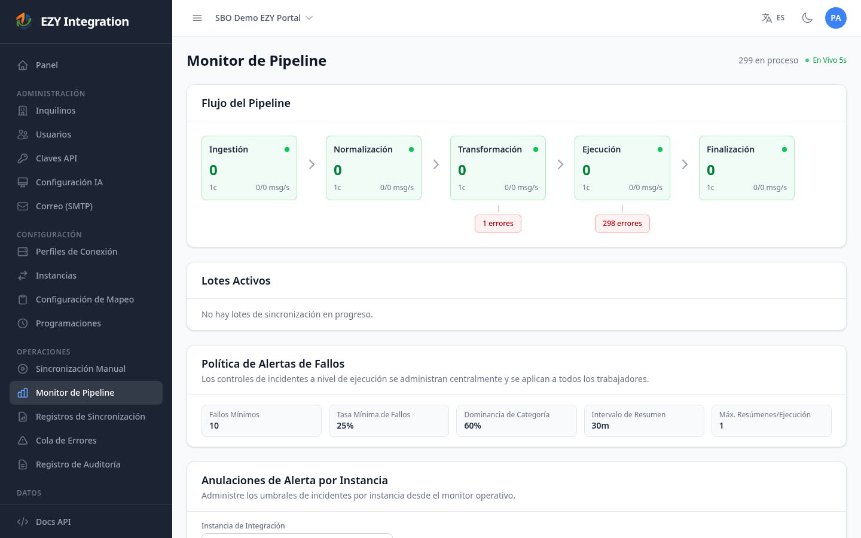Click the Programaciones clock icon
Viewport: 861px width, 538px height.
23,323
